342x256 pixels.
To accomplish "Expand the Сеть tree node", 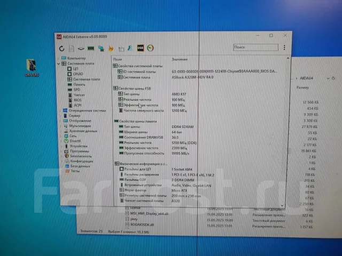I will 61,136.
